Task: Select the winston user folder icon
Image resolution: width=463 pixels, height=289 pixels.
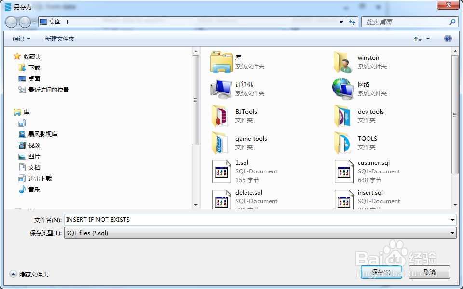Action: tap(343, 62)
